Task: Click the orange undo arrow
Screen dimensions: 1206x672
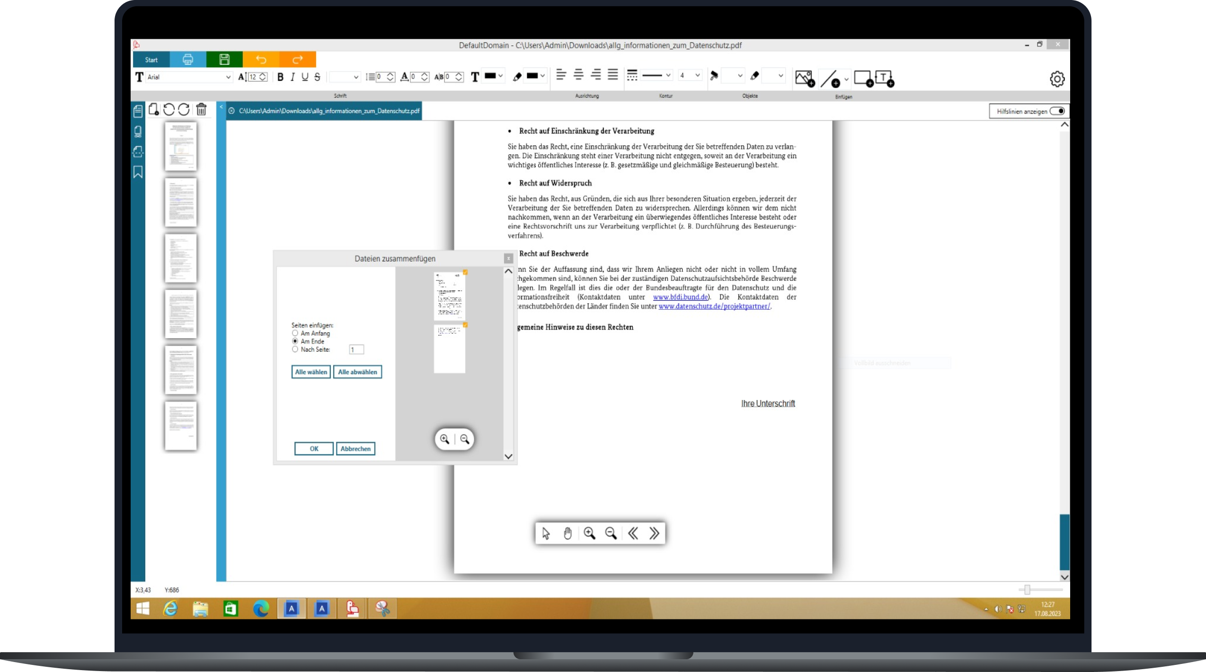Action: click(x=261, y=60)
